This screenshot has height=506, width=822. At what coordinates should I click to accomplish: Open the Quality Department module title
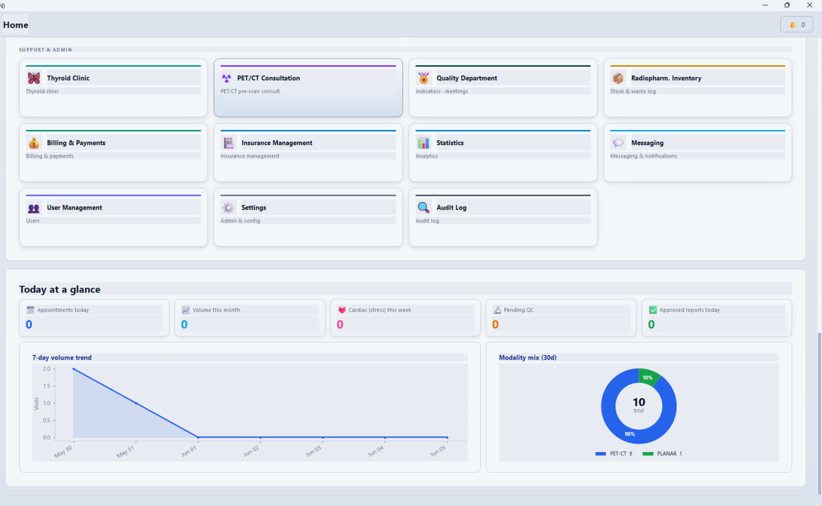point(467,78)
